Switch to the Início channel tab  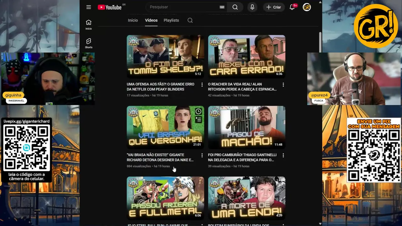pyautogui.click(x=133, y=20)
